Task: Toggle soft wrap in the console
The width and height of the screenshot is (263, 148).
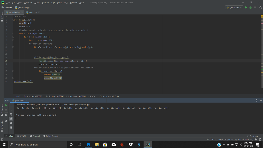Action: point(11,115)
